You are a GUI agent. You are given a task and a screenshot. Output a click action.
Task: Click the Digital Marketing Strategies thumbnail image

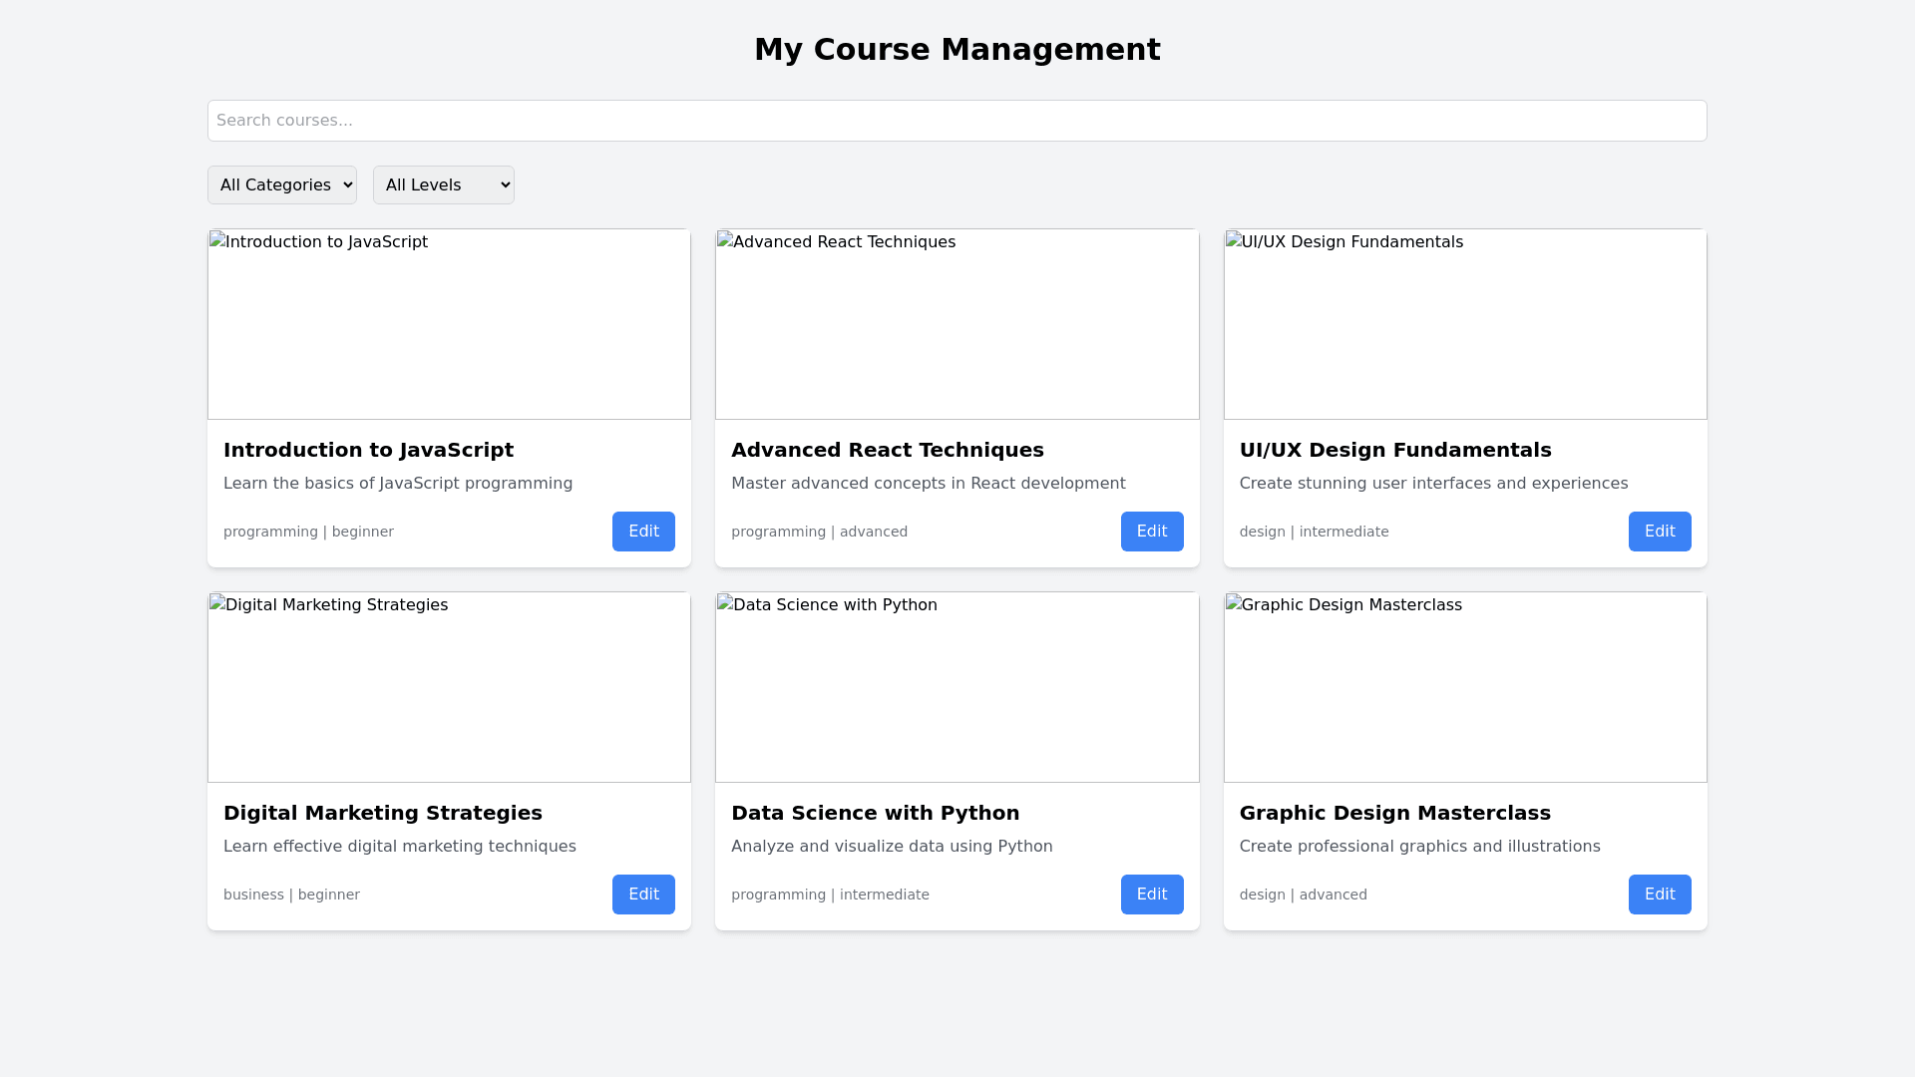point(449,687)
